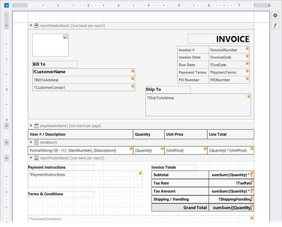Screen dimensions: 282x227
Task: Collapse detailBand1 band
Action: coord(31,142)
